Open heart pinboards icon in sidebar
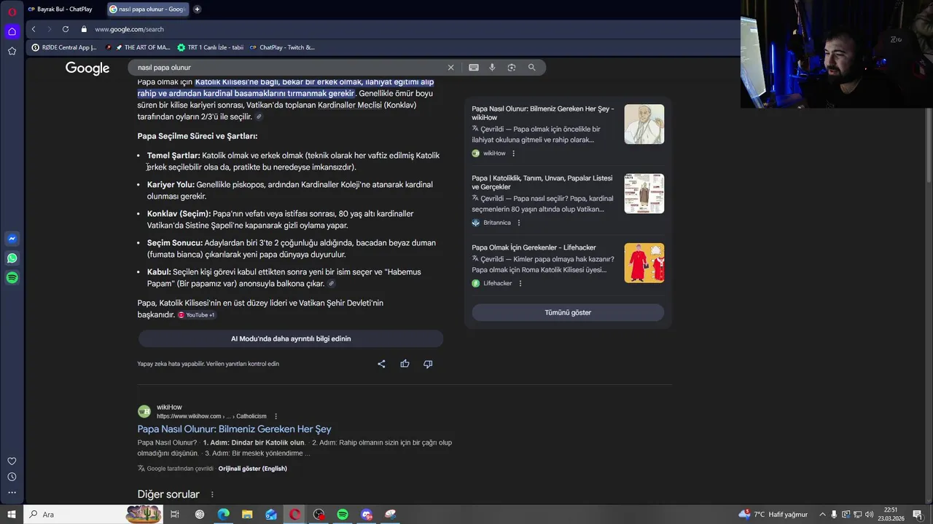Viewport: 933px width, 524px height. click(12, 461)
